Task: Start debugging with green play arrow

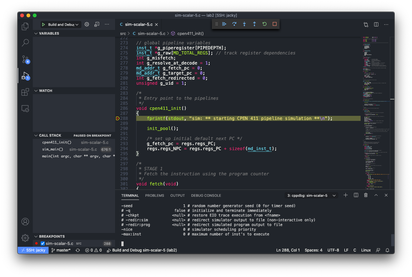Action: tap(44, 25)
